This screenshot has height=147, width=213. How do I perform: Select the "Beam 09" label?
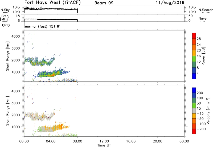[x=104, y=3]
